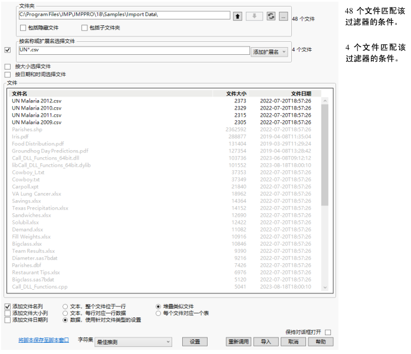Select file Call_DLL_Functions.cpp
411x354 pixels.
[40, 287]
